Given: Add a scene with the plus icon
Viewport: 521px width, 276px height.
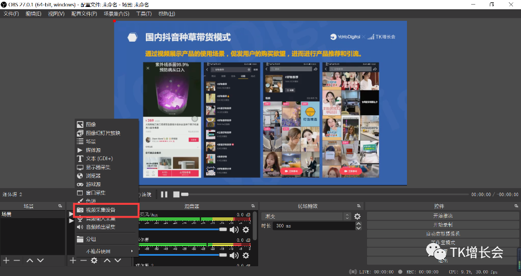Looking at the screenshot, I should click(x=6, y=260).
